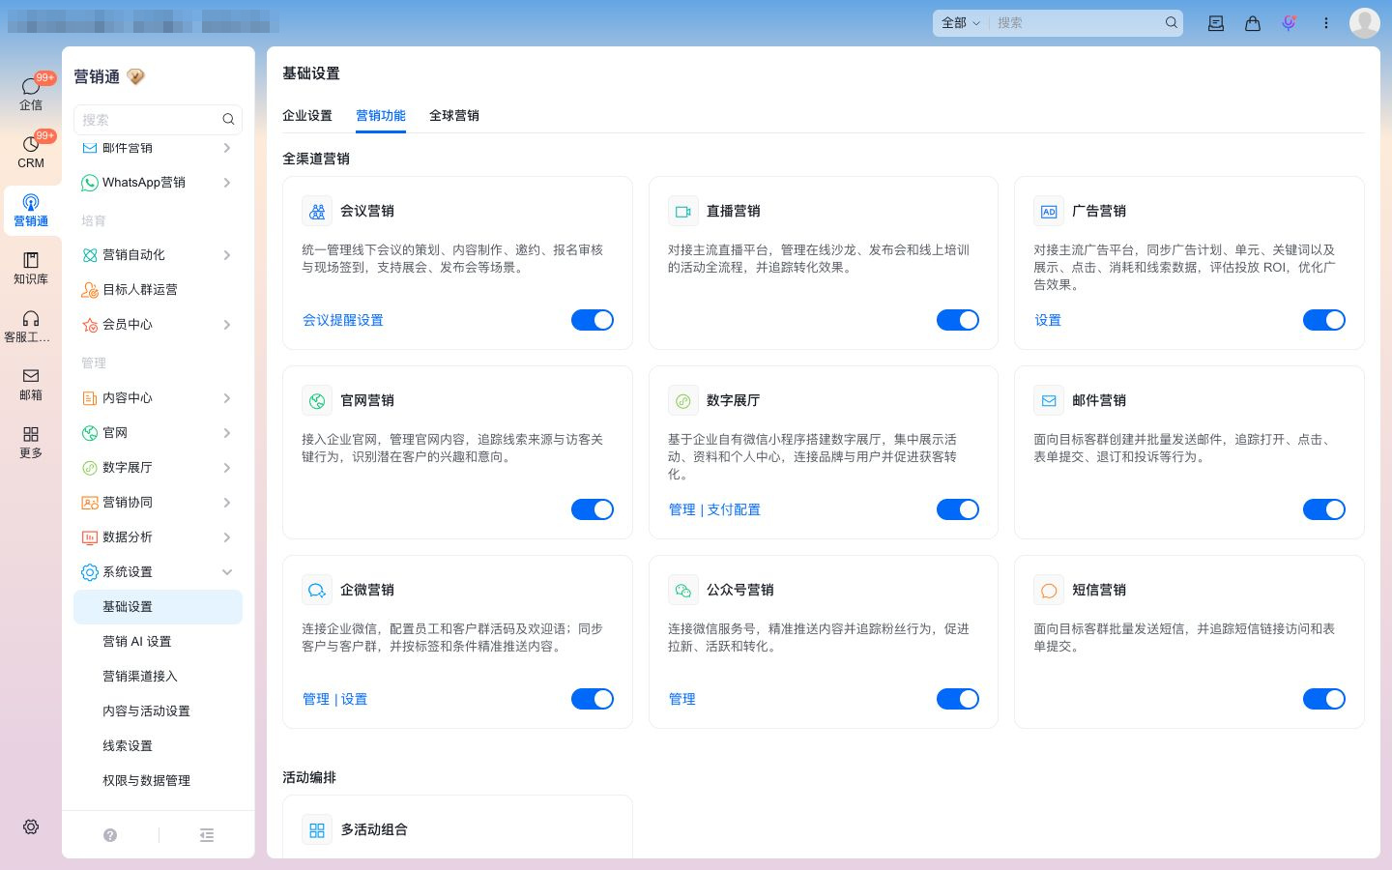Open the shopping bag icon in top bar

[x=1253, y=23]
